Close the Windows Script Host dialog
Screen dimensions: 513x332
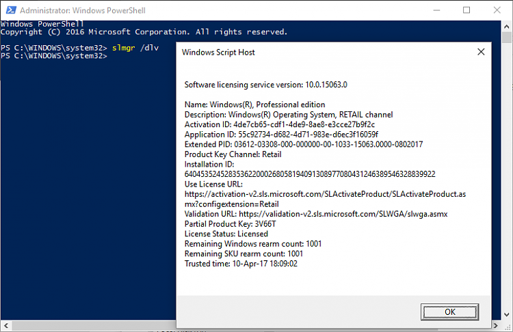481,52
